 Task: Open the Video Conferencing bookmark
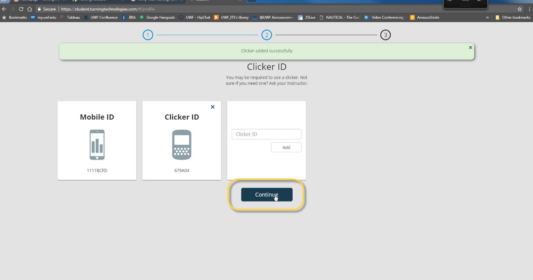point(384,17)
